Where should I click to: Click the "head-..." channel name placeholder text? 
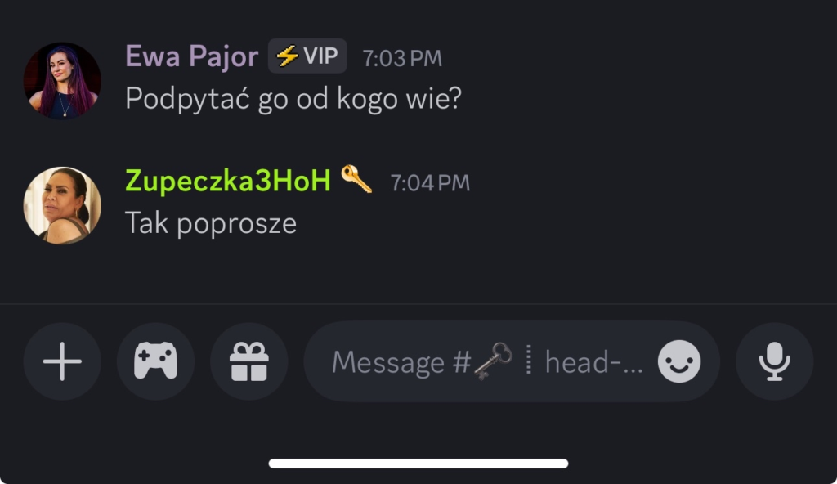point(594,361)
